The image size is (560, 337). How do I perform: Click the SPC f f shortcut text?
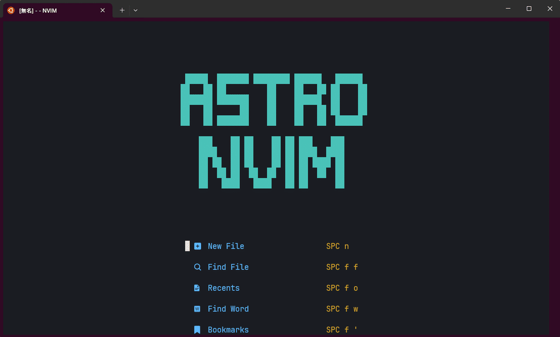[342, 267]
